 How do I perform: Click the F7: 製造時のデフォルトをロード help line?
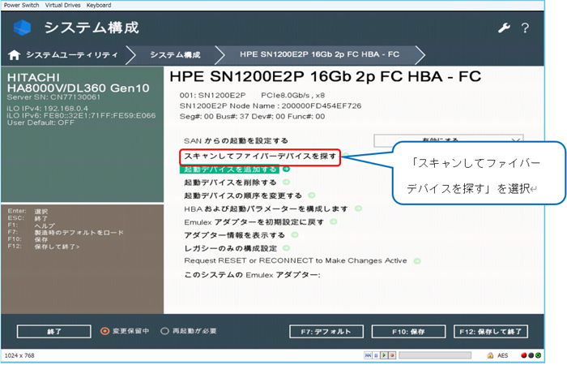click(66, 233)
